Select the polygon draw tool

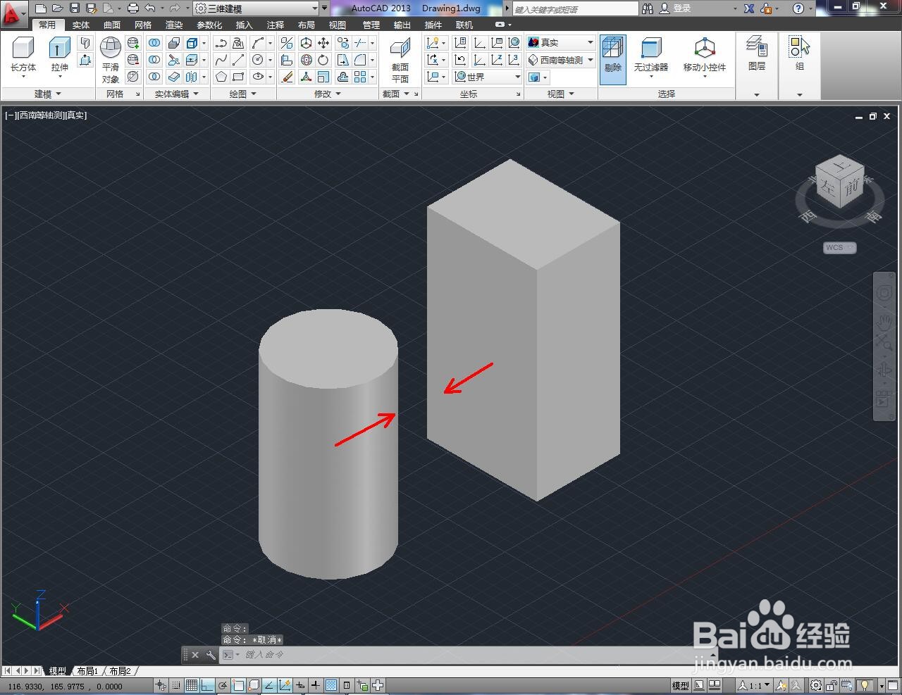(x=221, y=77)
